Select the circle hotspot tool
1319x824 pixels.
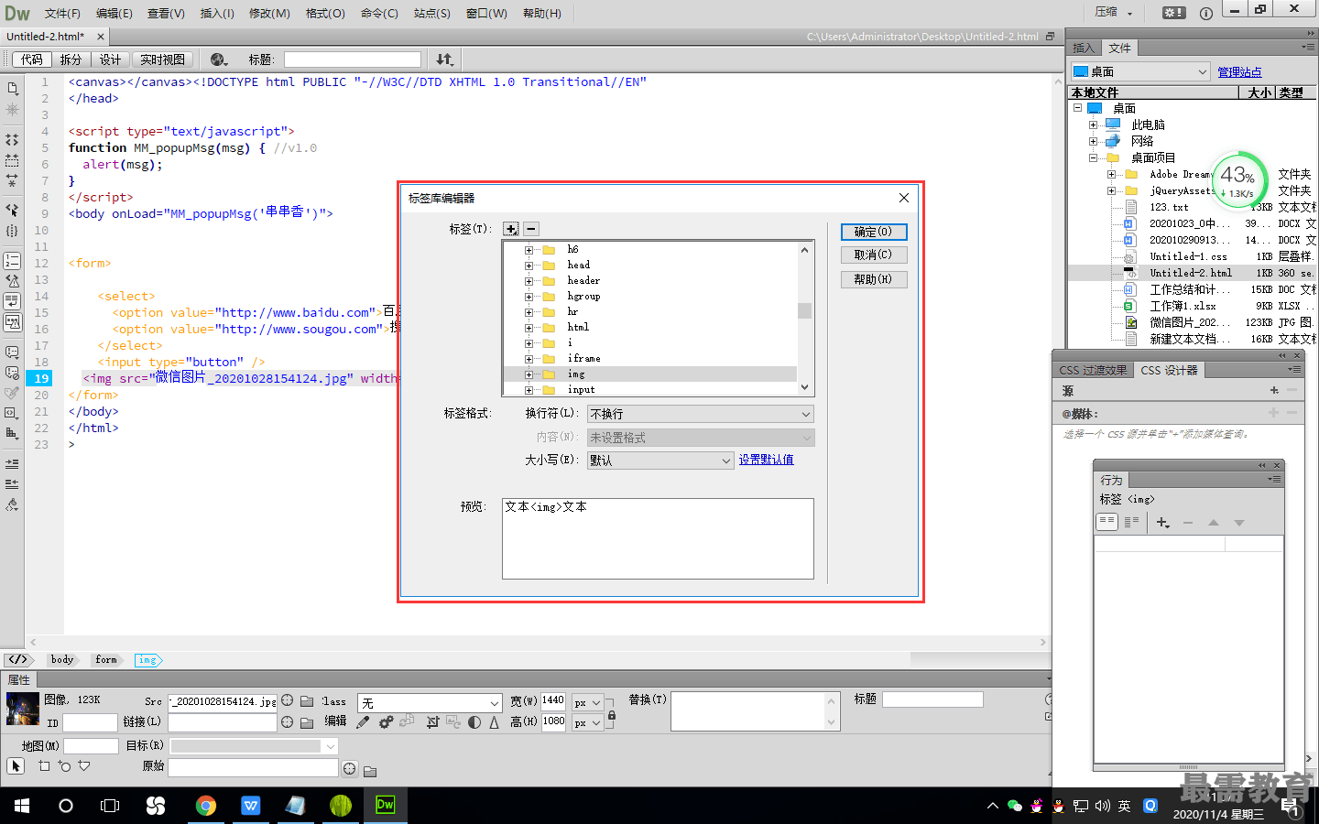[x=64, y=766]
